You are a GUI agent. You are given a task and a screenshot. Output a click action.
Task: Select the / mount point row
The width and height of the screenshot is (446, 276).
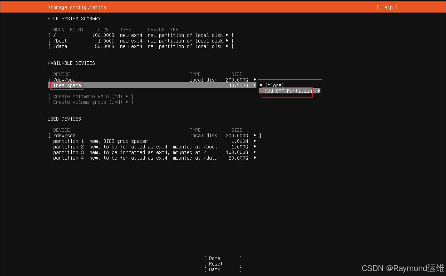(141, 35)
